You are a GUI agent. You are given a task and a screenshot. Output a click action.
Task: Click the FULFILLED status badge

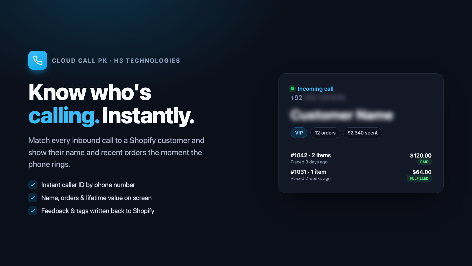click(x=419, y=179)
